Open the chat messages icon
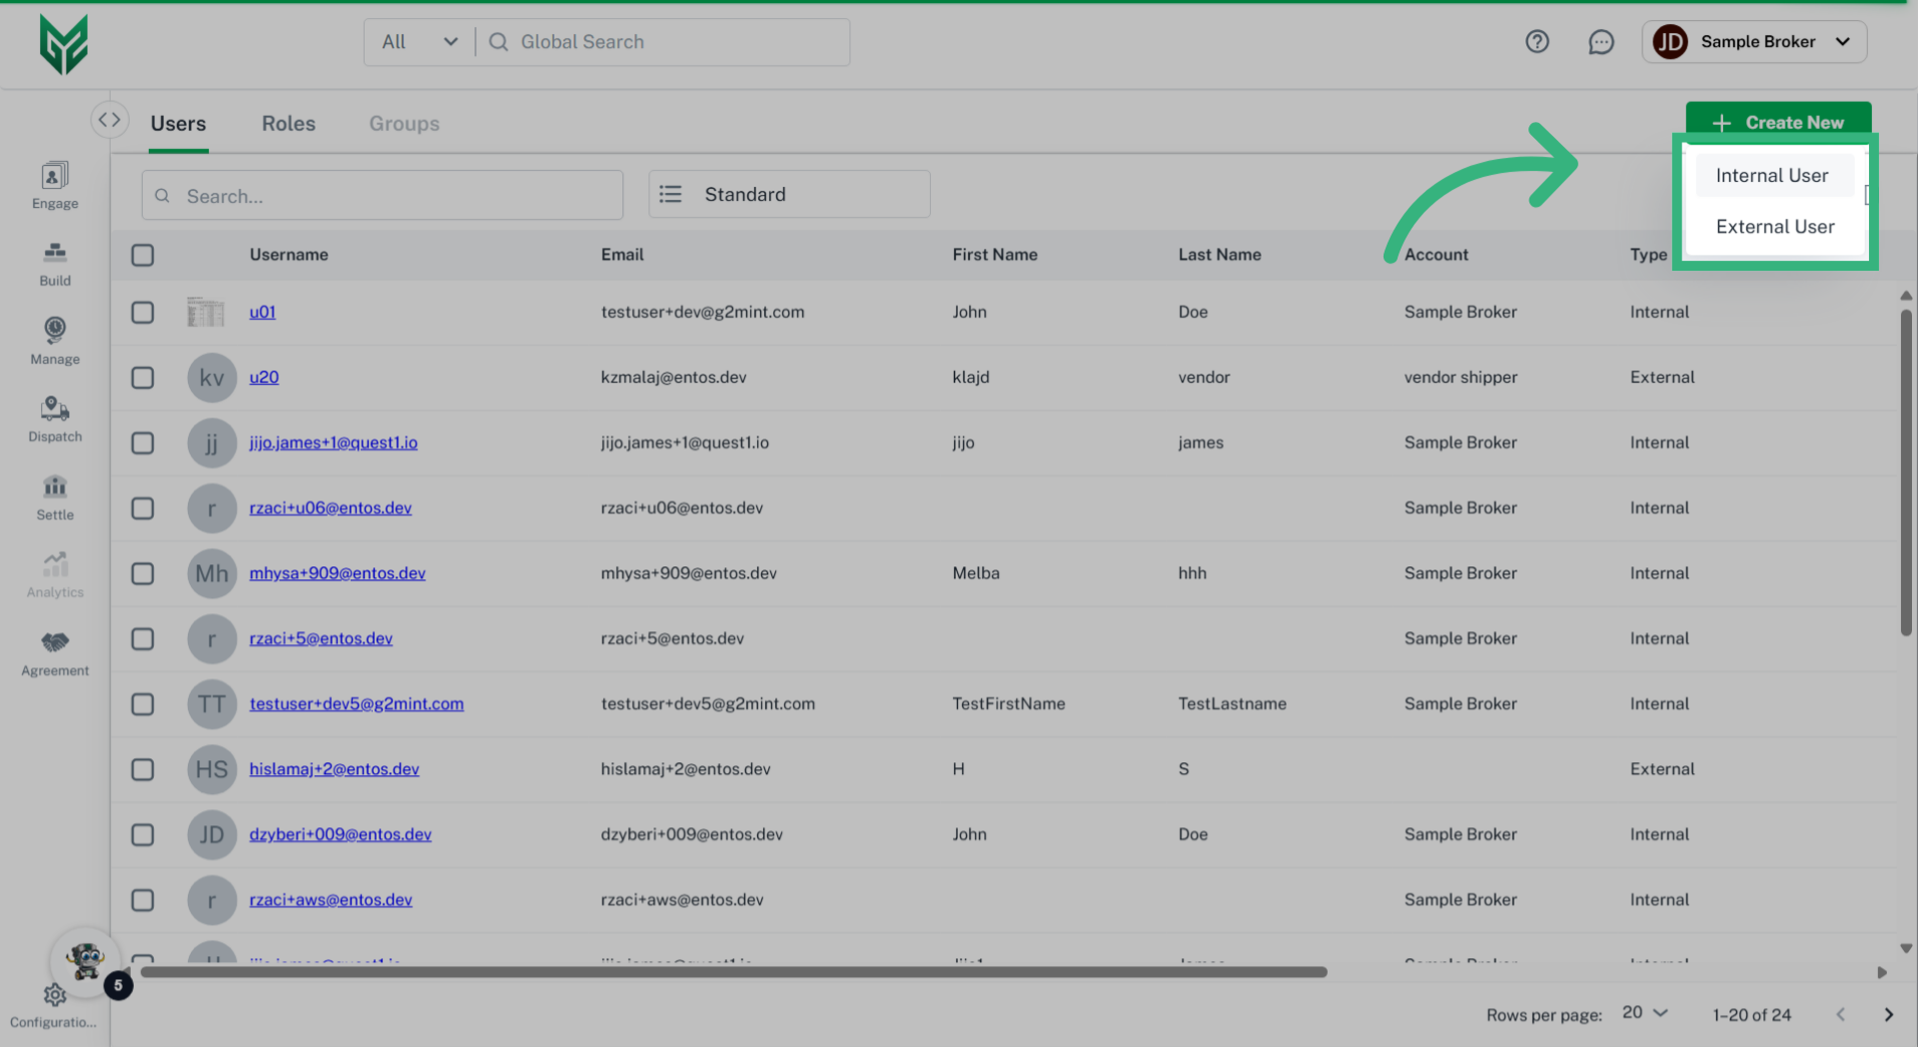Screen dimensions: 1918x1047 pos(1600,42)
